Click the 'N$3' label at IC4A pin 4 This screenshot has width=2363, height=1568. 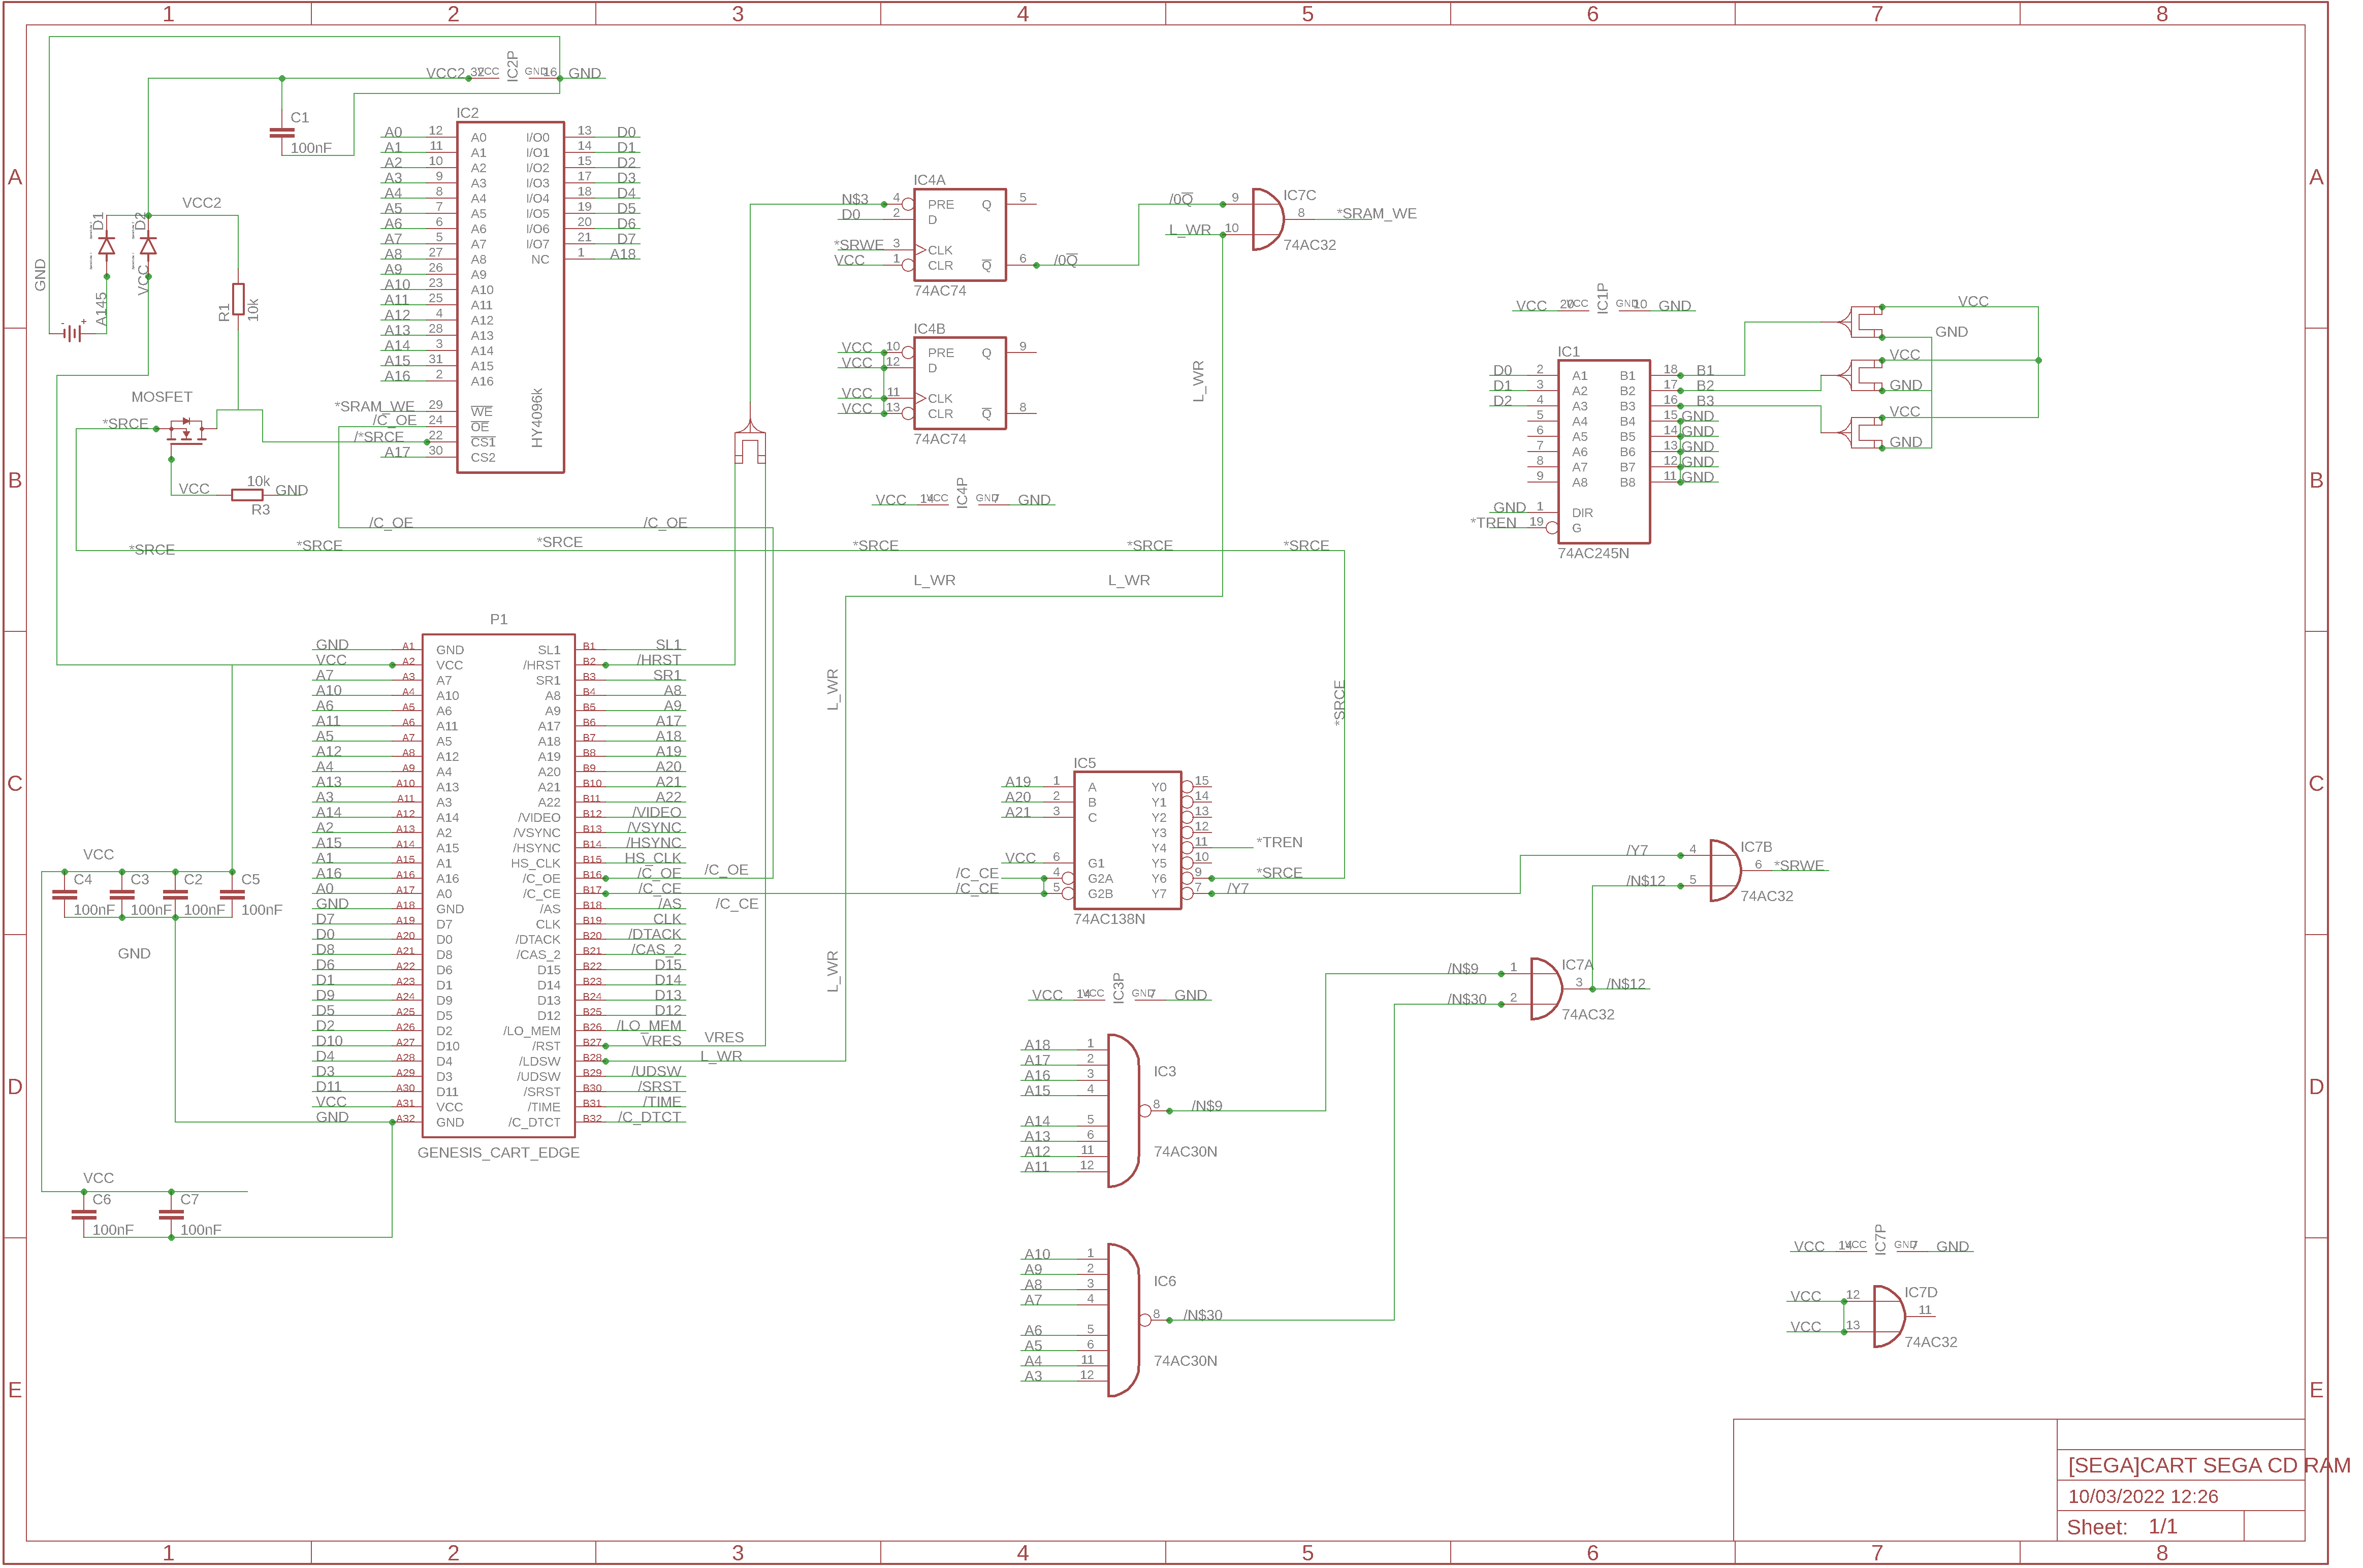coord(855,199)
